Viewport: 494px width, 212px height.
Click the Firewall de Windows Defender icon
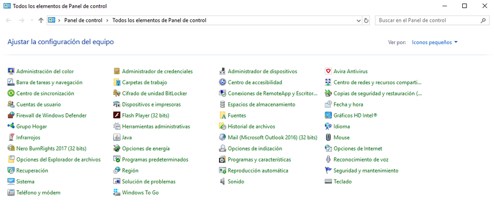pos(11,115)
